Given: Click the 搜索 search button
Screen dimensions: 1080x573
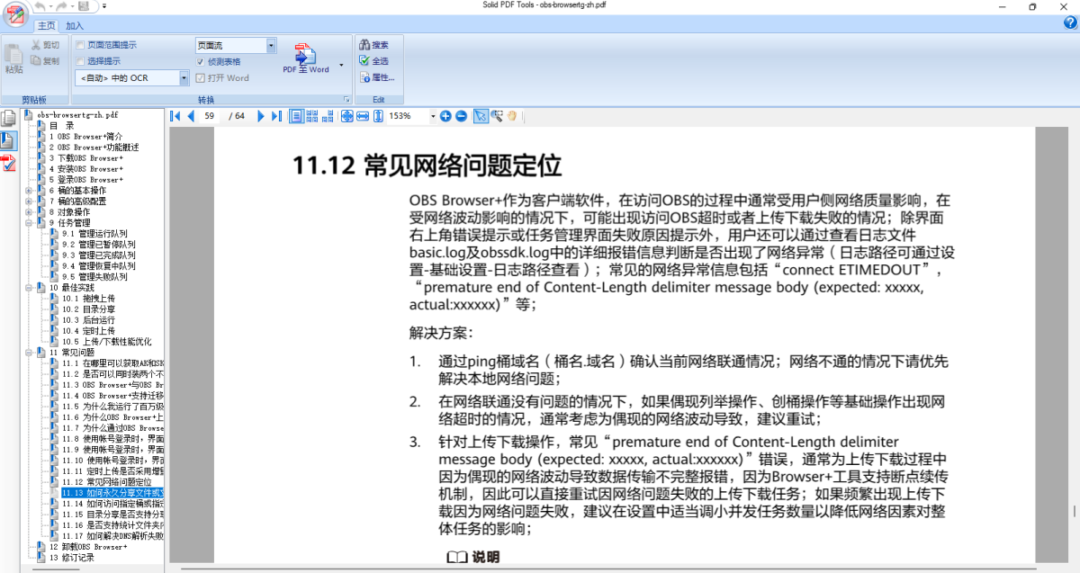Looking at the screenshot, I should point(373,45).
